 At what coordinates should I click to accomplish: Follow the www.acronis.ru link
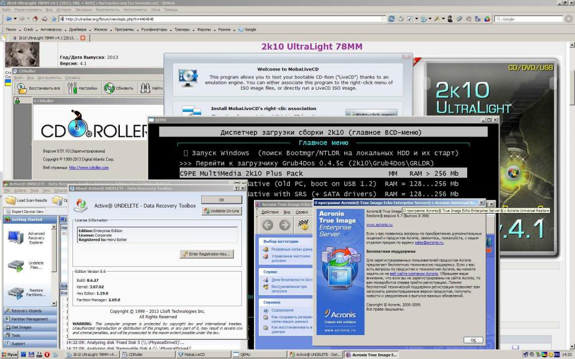coord(379,224)
